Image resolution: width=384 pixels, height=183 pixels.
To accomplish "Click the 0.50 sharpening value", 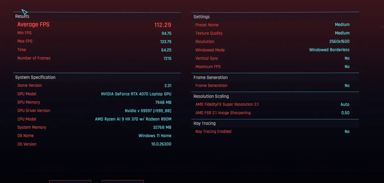I will tap(345, 113).
